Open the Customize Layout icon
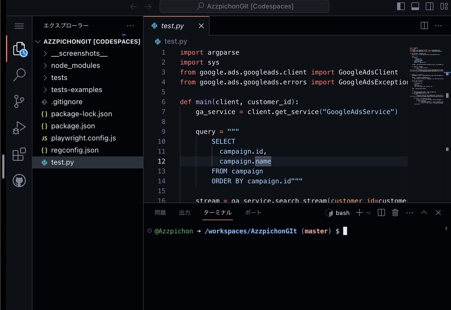Viewport: 451px width, 310px height. point(443,6)
